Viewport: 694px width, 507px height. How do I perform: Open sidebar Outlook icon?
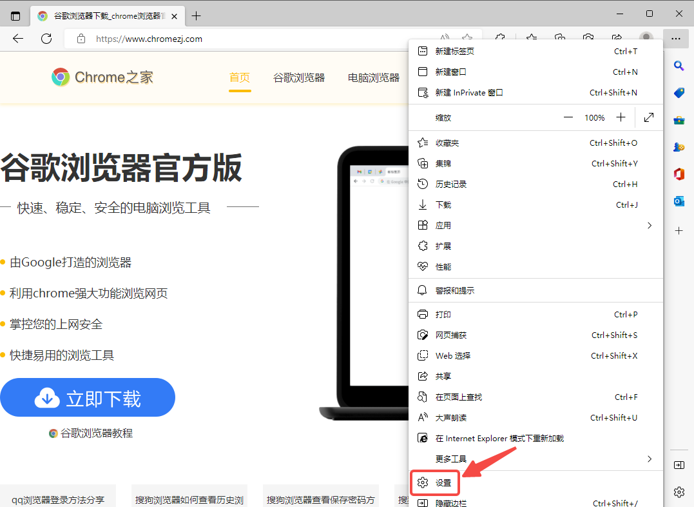[679, 201]
